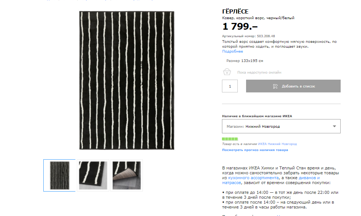Focus the quantity input field

tap(230, 86)
